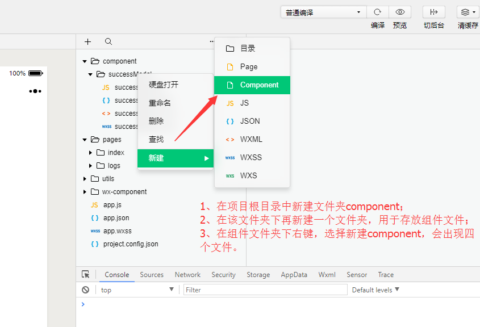Click the three-dot menu on the simulator panel

point(35,91)
